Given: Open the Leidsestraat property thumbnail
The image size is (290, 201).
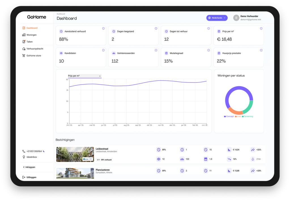Looking at the screenshot, I should [x=75, y=154].
